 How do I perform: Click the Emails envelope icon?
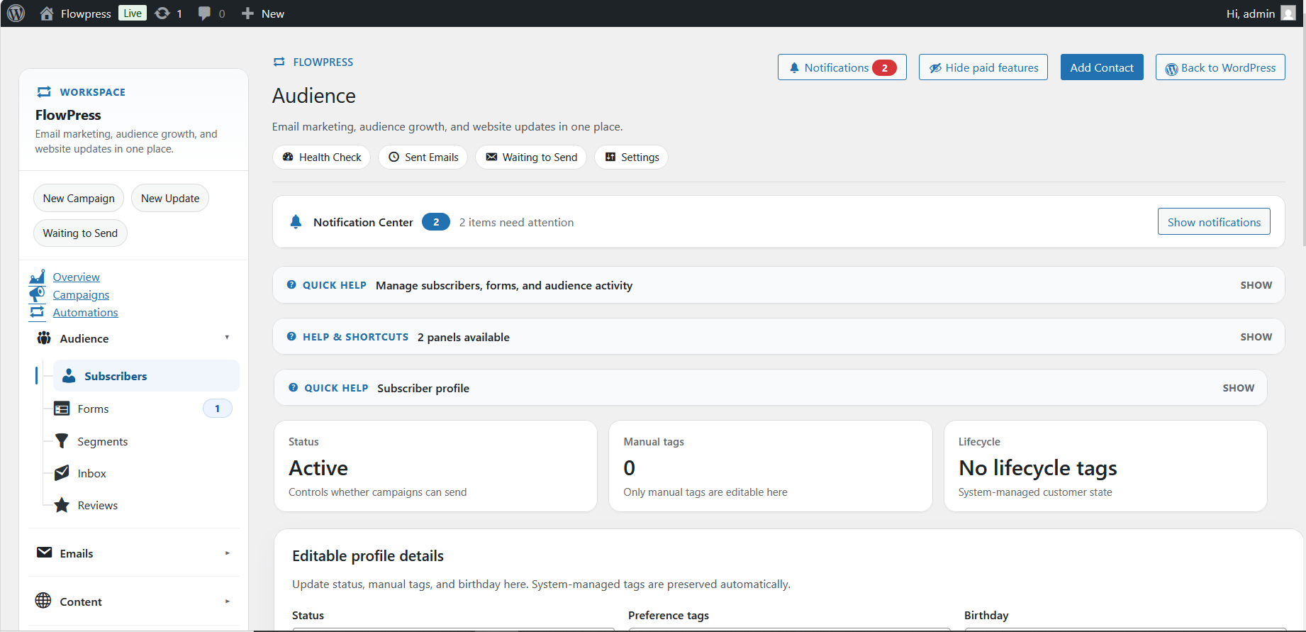44,553
